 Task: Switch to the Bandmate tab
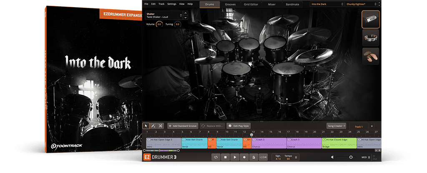[x=292, y=4]
